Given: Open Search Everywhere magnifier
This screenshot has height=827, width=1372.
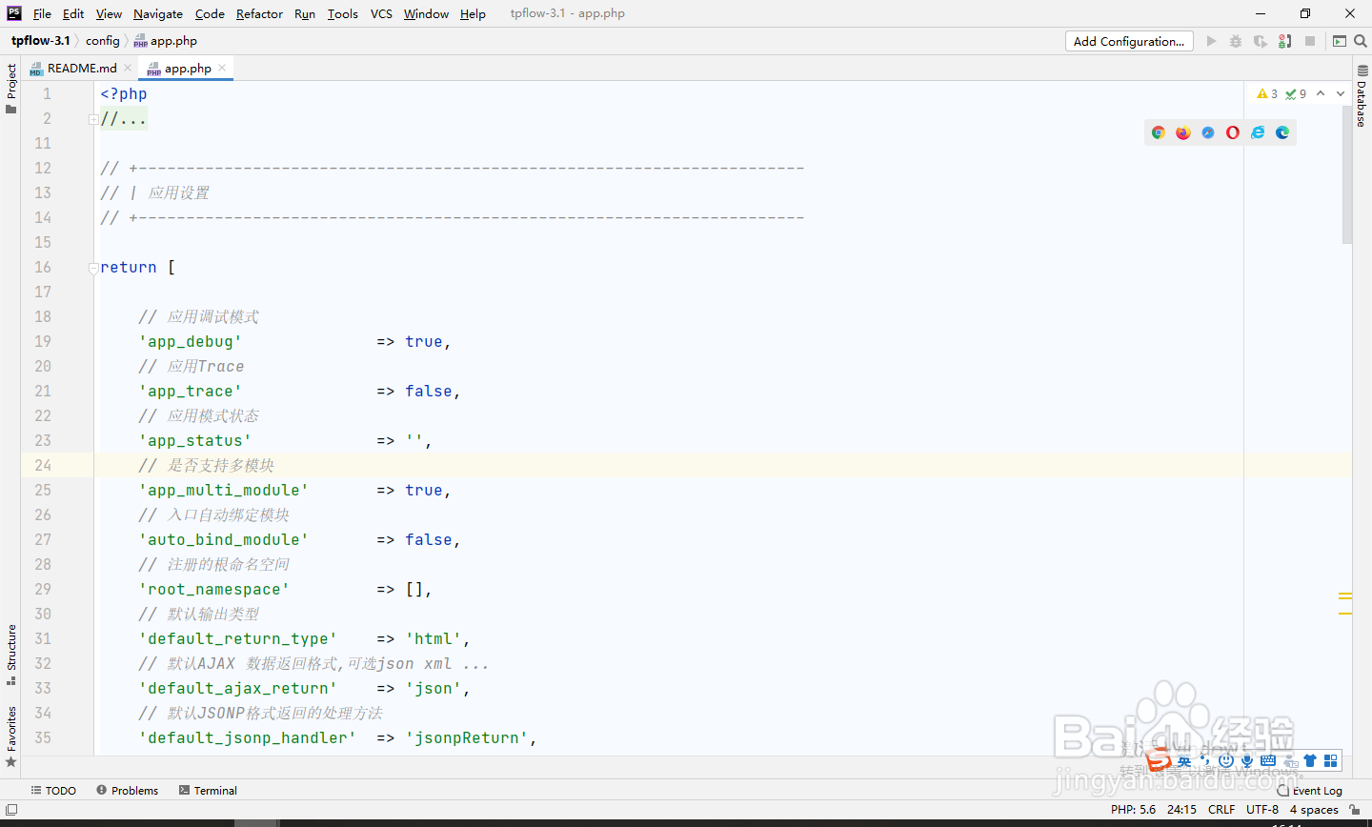Looking at the screenshot, I should click(x=1361, y=41).
